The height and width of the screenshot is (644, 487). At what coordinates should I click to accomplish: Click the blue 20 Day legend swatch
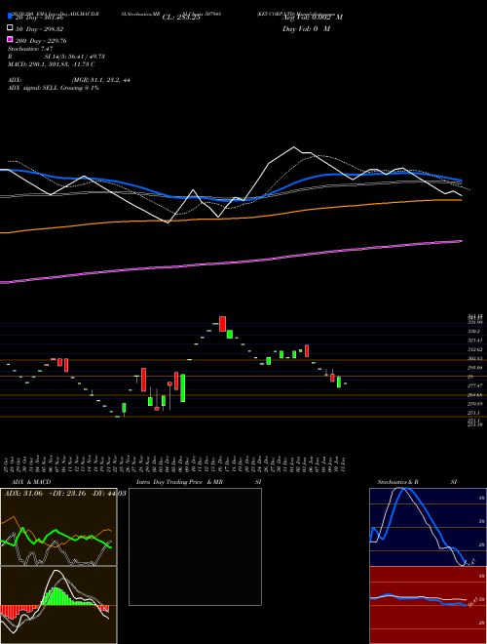coord(10,17)
